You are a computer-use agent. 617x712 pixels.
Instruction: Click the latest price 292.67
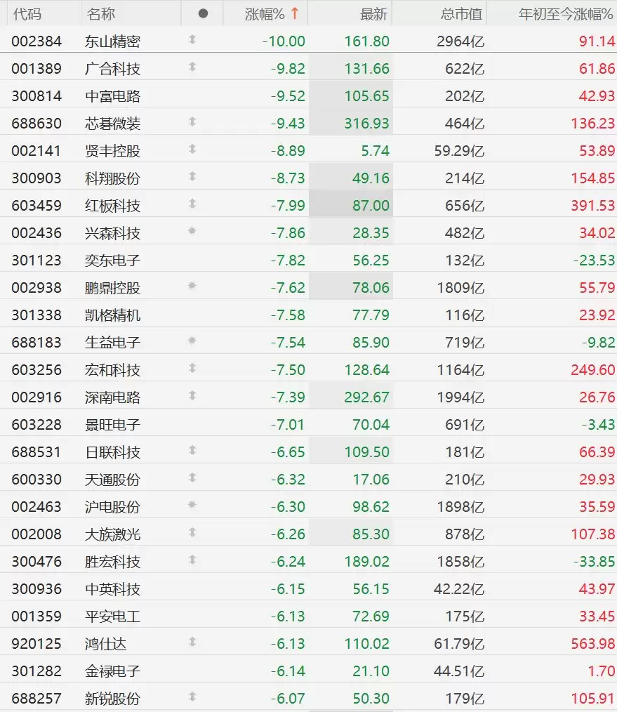367,397
